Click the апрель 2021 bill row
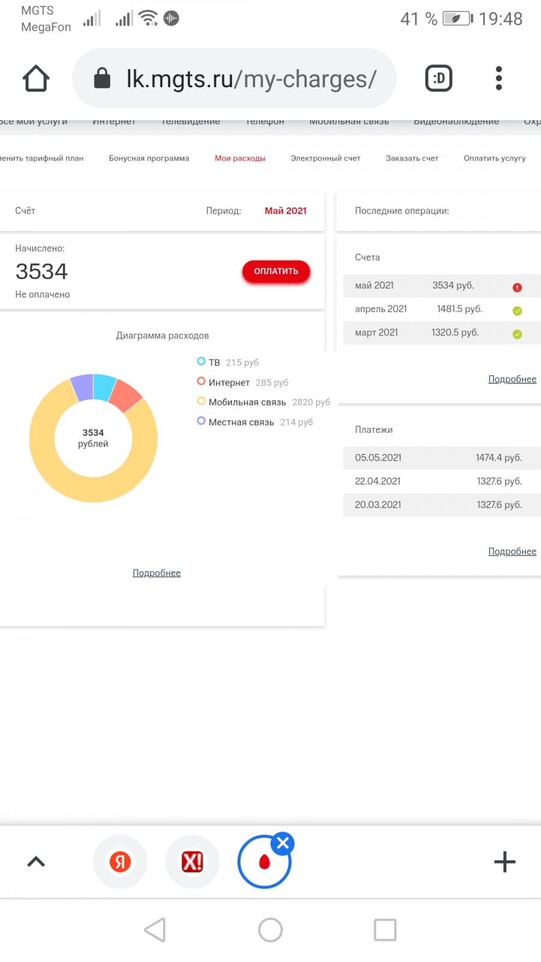The image size is (541, 962). [442, 309]
